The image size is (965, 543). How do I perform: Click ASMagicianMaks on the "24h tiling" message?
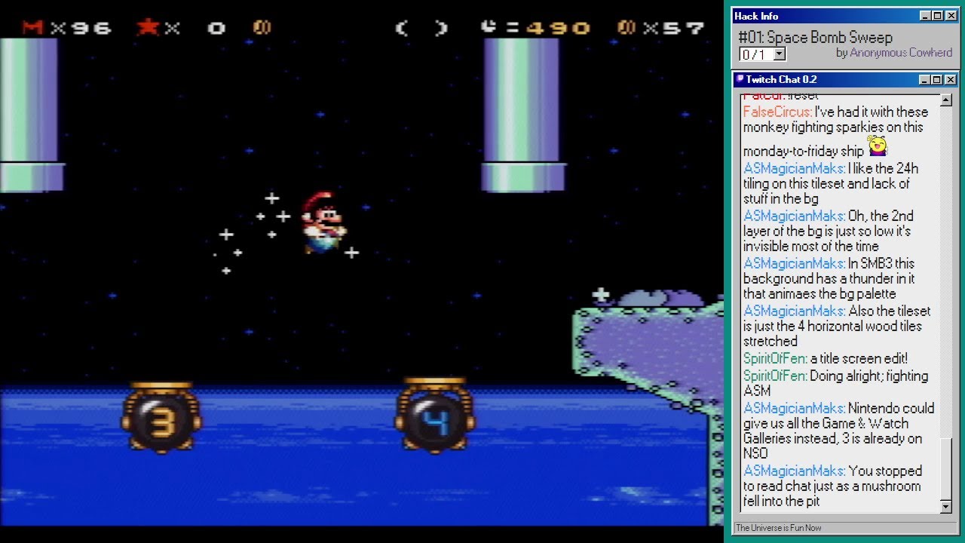click(x=794, y=168)
